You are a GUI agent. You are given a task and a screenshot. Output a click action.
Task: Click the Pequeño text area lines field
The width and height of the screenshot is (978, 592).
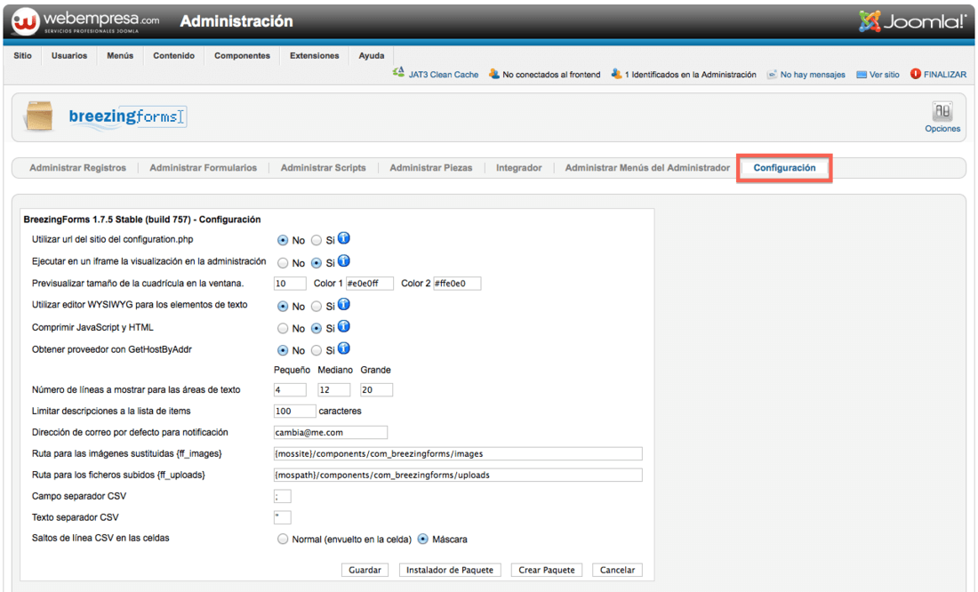290,390
